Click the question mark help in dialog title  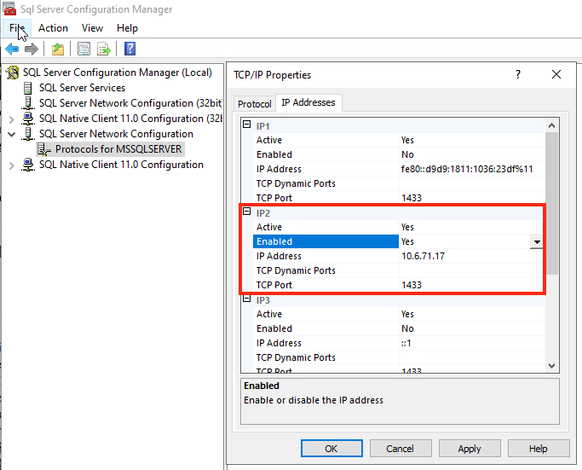(518, 74)
